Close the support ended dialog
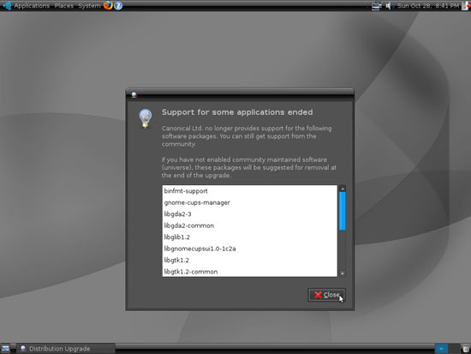The image size is (471, 354). 326,295
